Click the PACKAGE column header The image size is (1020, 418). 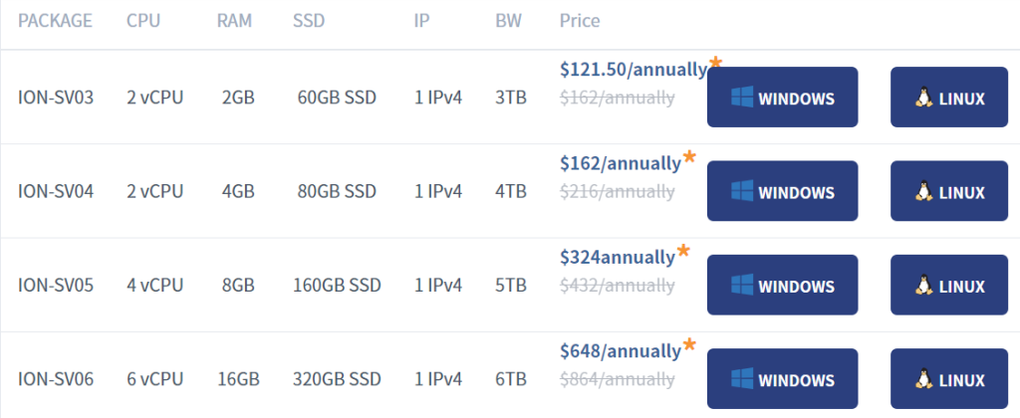pyautogui.click(x=56, y=21)
